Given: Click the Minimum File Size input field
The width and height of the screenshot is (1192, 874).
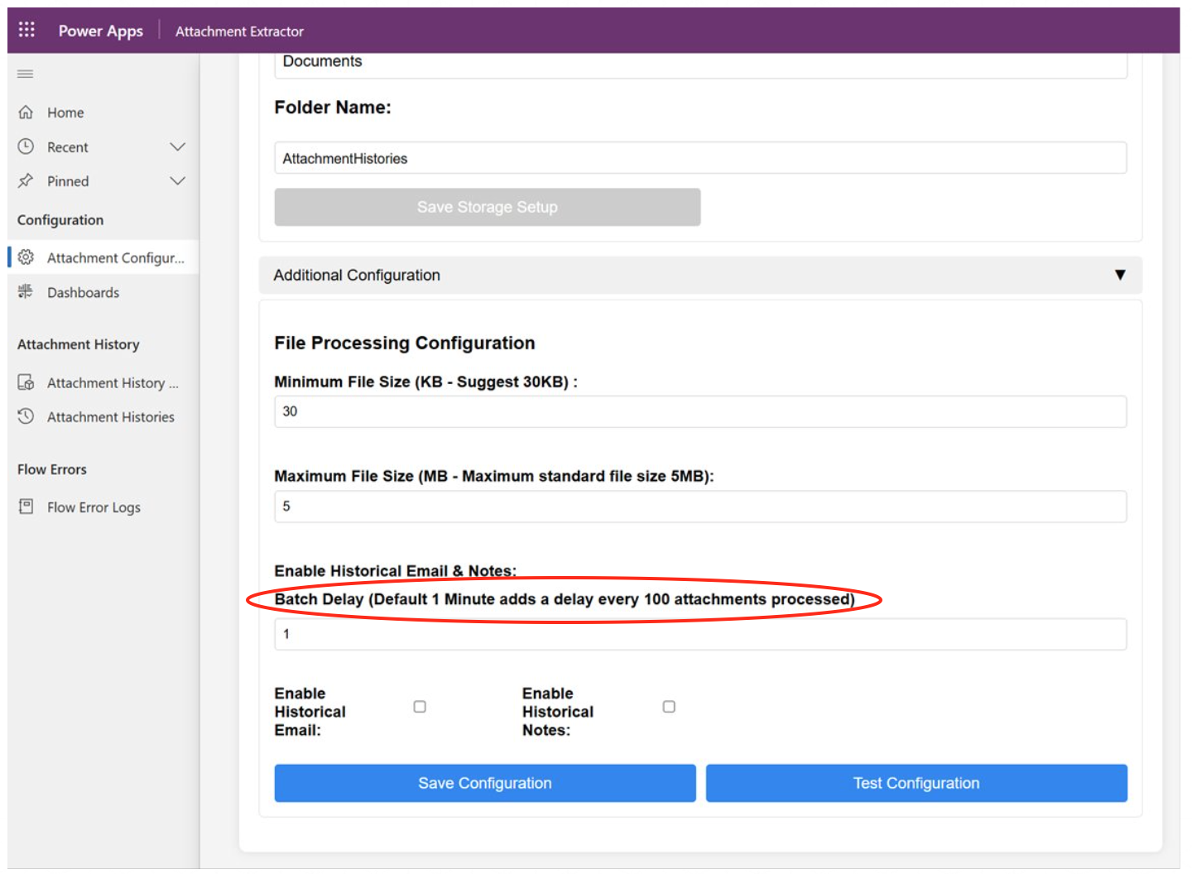Looking at the screenshot, I should click(699, 411).
